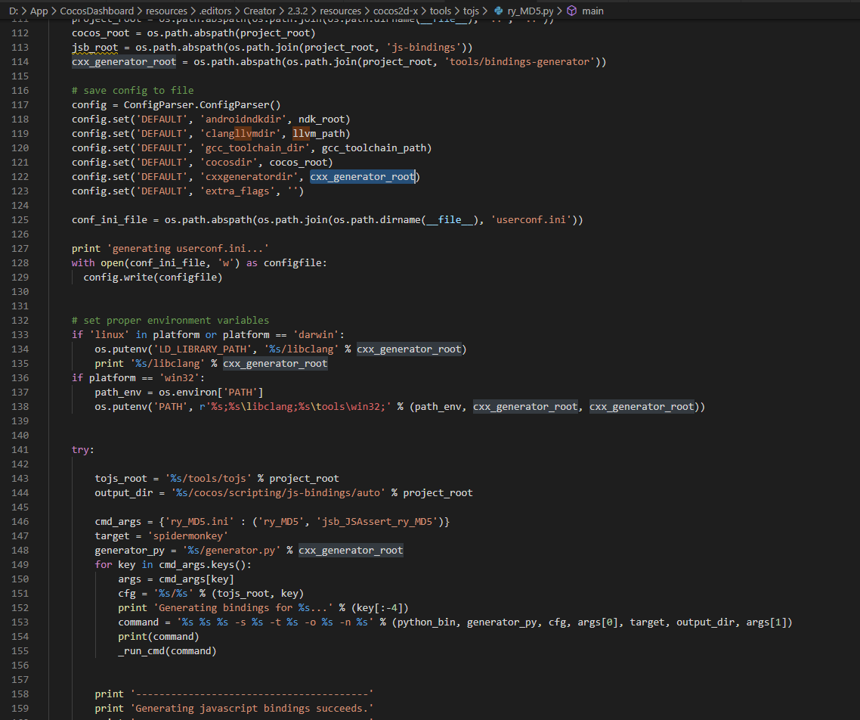Click the llvm_path variable on line 119
This screenshot has height=720, width=860.
pos(319,133)
